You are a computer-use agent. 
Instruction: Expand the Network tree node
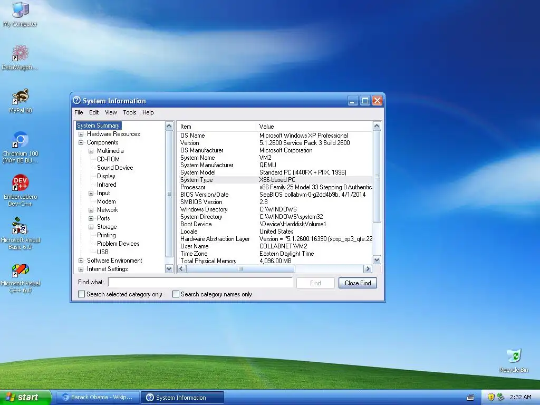pyautogui.click(x=91, y=210)
